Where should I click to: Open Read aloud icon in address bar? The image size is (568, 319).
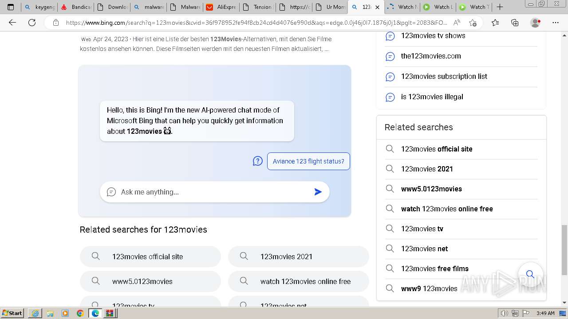(456, 22)
